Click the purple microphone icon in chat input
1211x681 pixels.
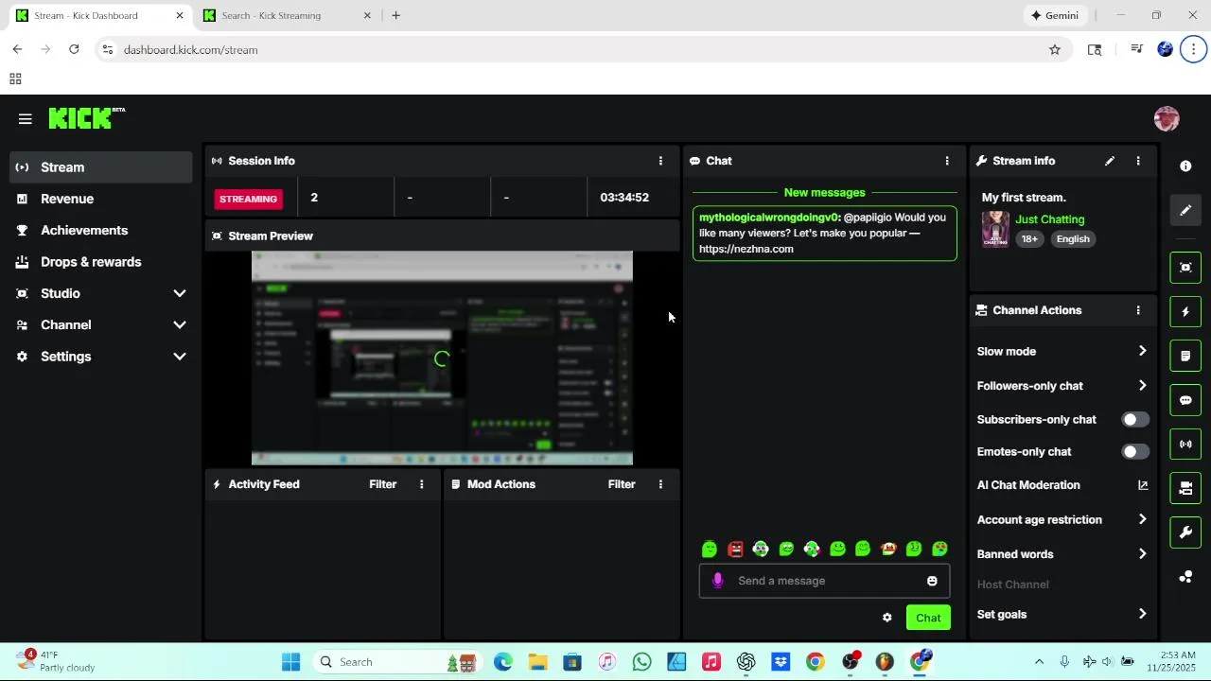pos(718,581)
